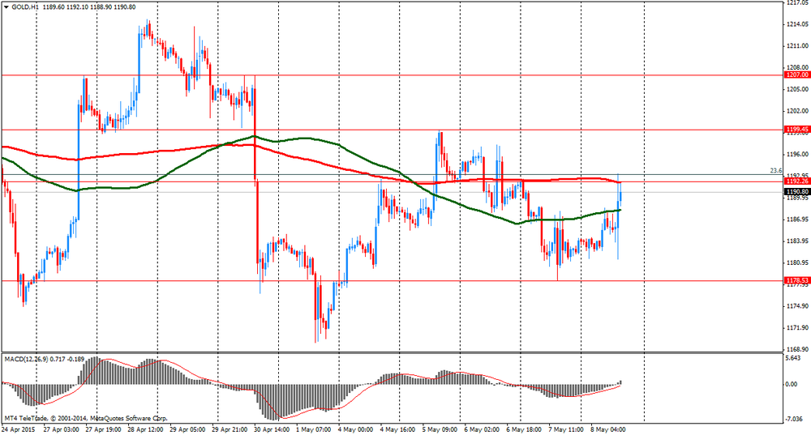The height and width of the screenshot is (435, 811).
Task: Click the 0.00 MACD scale value
Action: 792,384
